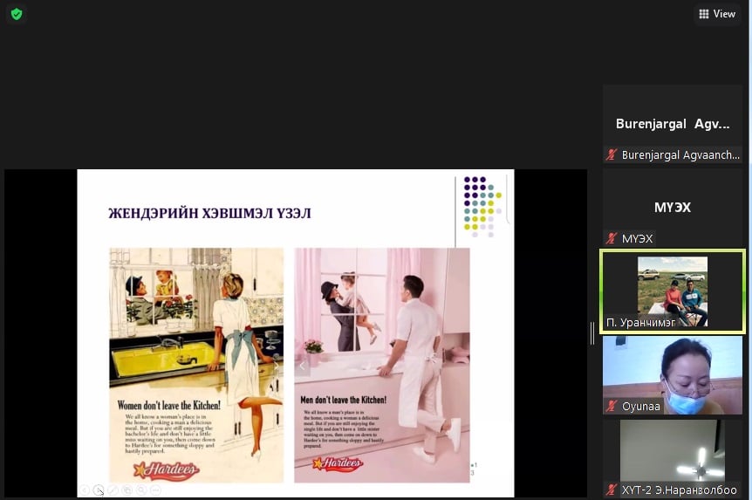752x500 pixels.
Task: Click the 'Burenjargal Agvaanch...' name label
Action: (x=680, y=155)
